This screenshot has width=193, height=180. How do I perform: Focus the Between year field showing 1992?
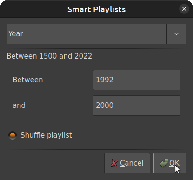click(137, 80)
